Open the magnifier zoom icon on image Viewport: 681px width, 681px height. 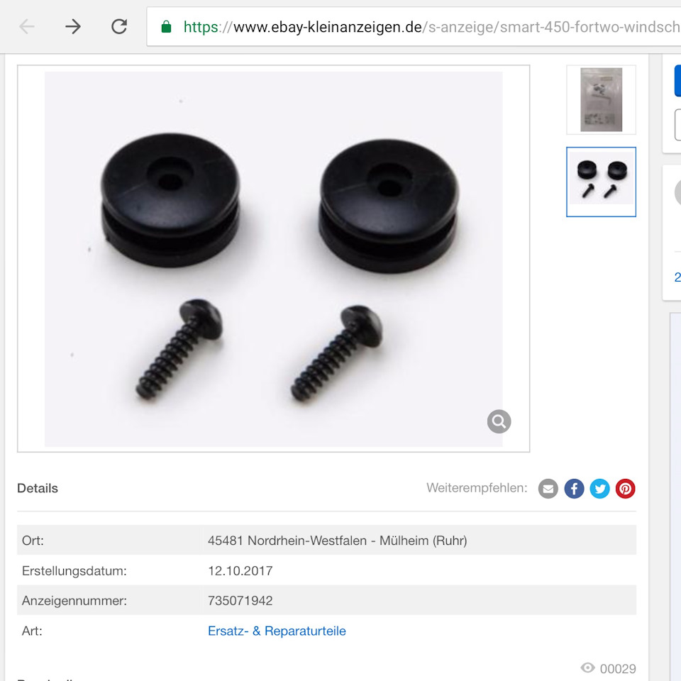coord(499,421)
